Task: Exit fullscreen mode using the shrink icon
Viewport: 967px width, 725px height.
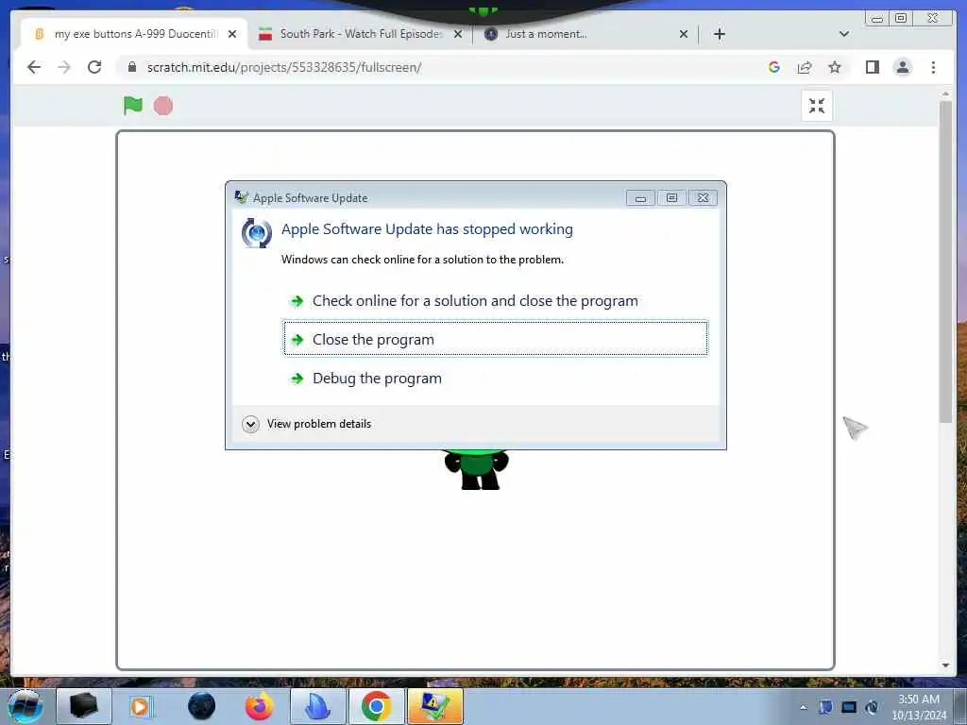Action: click(817, 106)
